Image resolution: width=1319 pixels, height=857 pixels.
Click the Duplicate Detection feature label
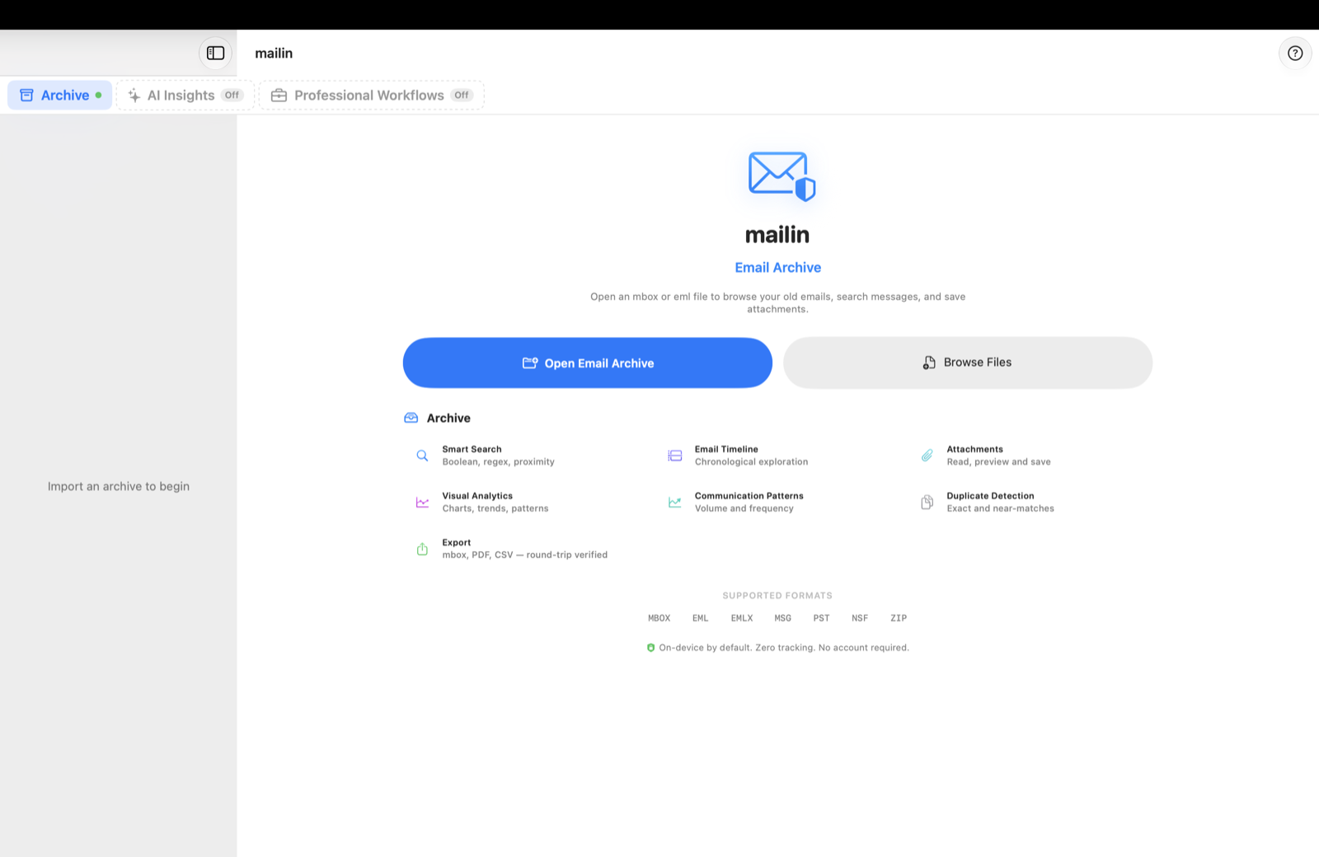pyautogui.click(x=990, y=496)
